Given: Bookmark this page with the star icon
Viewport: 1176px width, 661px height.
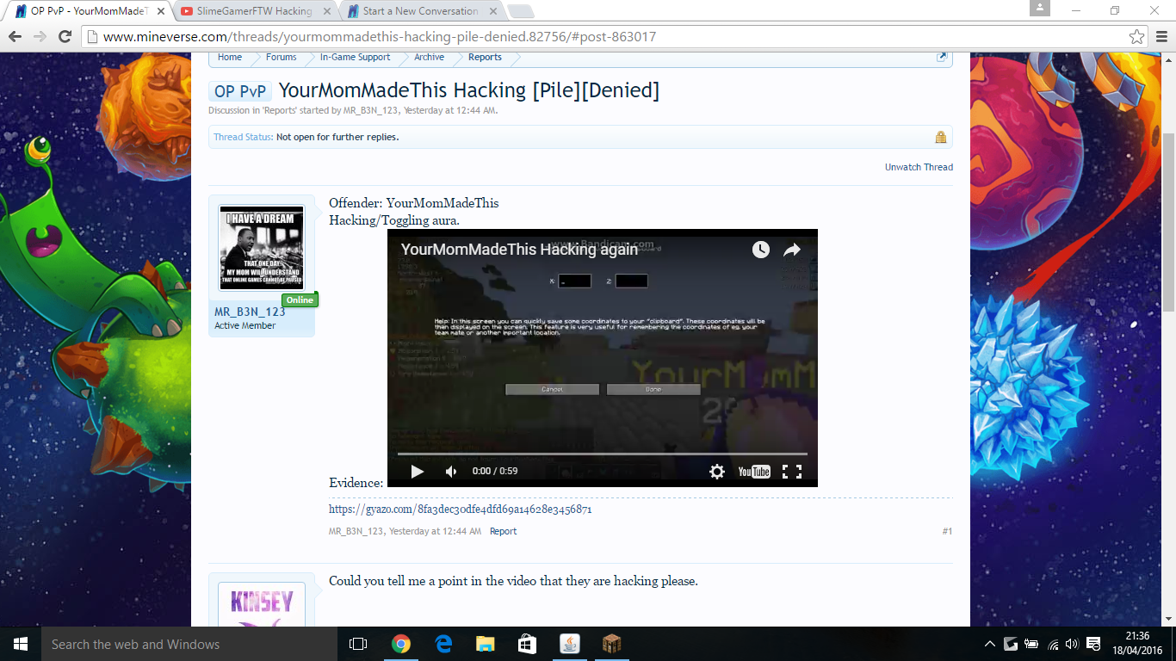Looking at the screenshot, I should tap(1136, 37).
